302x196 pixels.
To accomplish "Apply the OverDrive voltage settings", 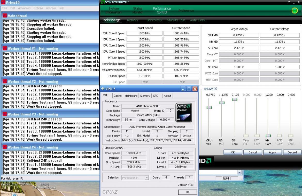I will point(272,152).
